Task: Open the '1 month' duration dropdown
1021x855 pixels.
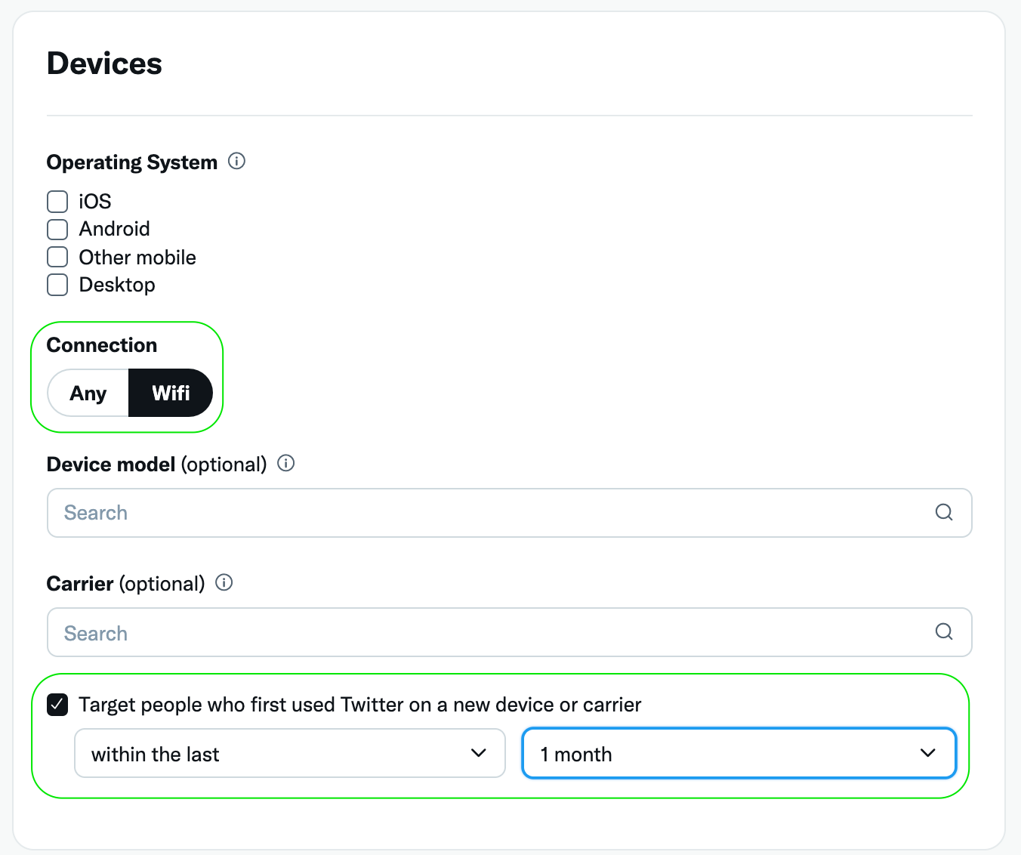Action: click(739, 753)
